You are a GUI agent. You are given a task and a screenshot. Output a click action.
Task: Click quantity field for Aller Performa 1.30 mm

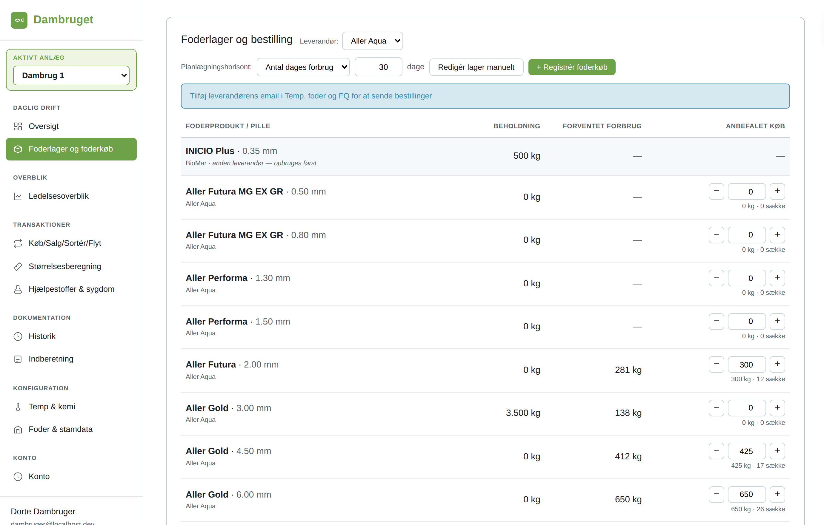coord(747,278)
